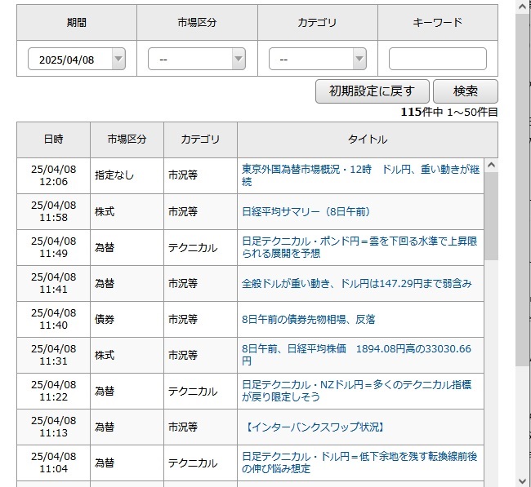
Task: Click the 市場区分 column header in results table
Action: tap(127, 139)
